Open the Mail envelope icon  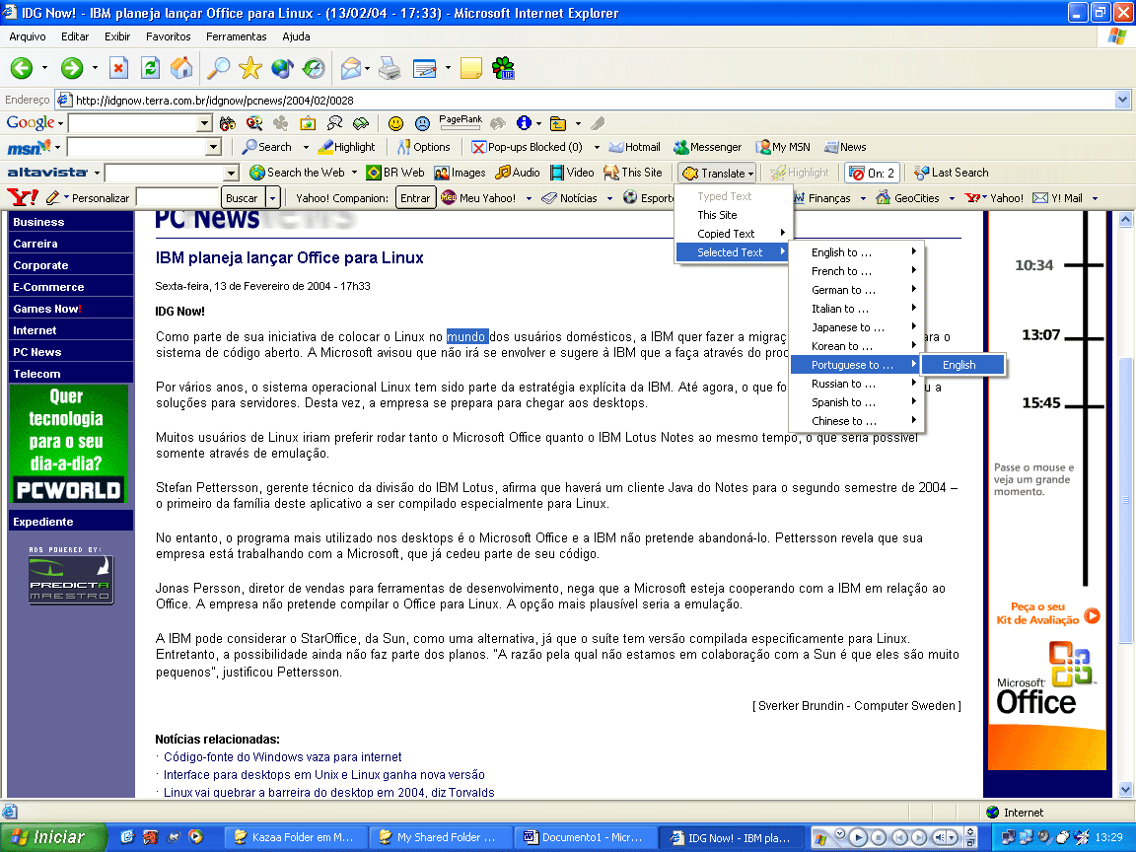point(351,68)
